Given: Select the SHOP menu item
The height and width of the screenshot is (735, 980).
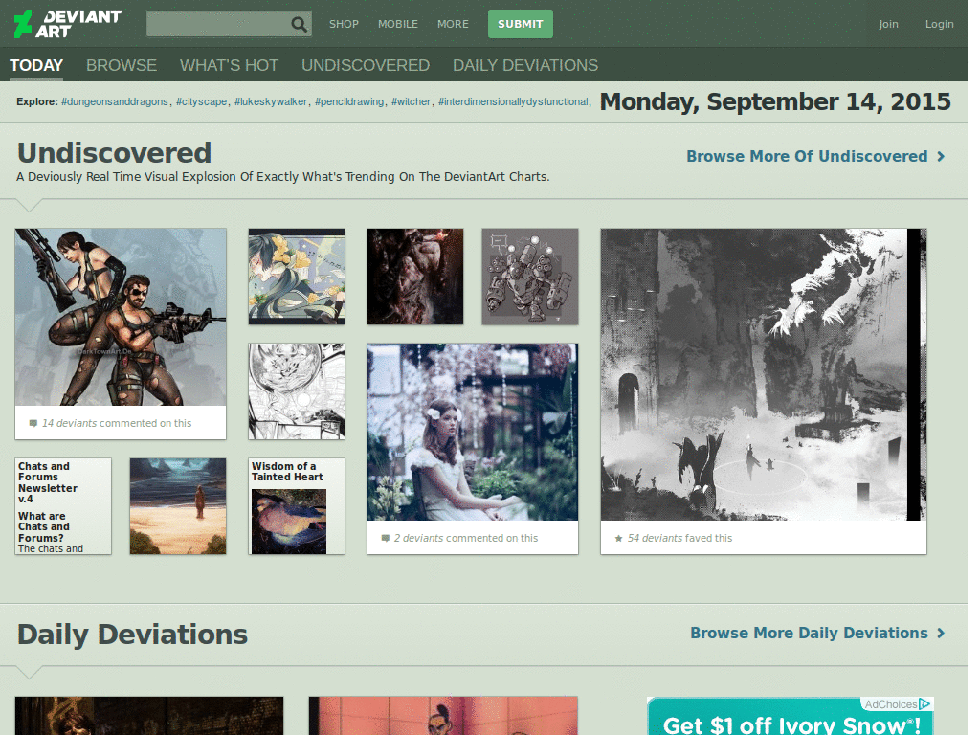Looking at the screenshot, I should [344, 24].
